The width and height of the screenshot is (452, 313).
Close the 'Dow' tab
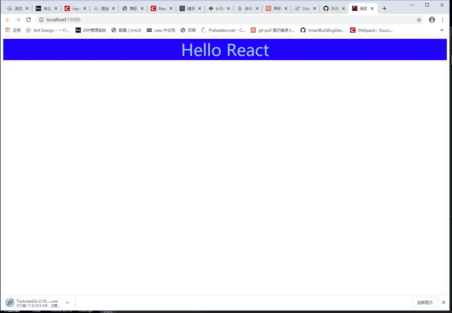pyautogui.click(x=315, y=9)
